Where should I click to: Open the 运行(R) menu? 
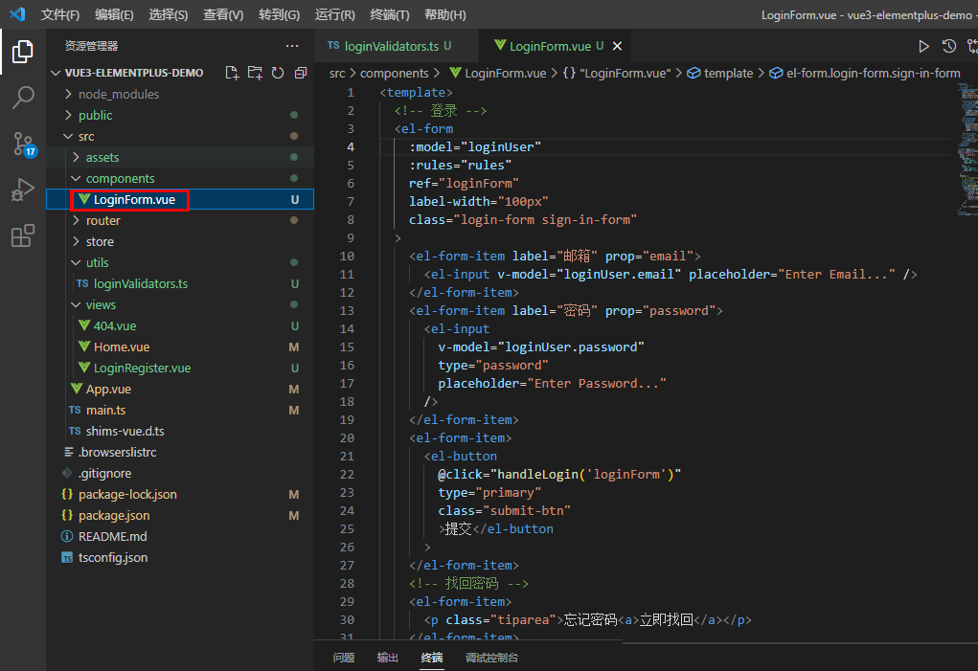pos(335,15)
